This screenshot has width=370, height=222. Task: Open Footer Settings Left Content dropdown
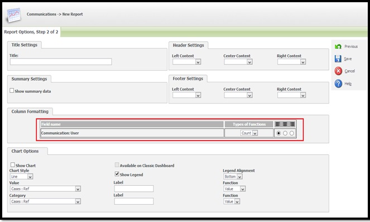coord(186,95)
